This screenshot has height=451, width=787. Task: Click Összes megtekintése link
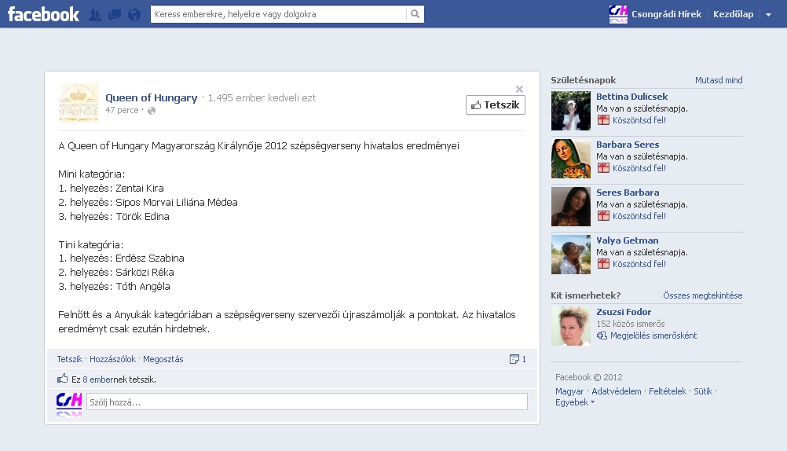(x=703, y=295)
